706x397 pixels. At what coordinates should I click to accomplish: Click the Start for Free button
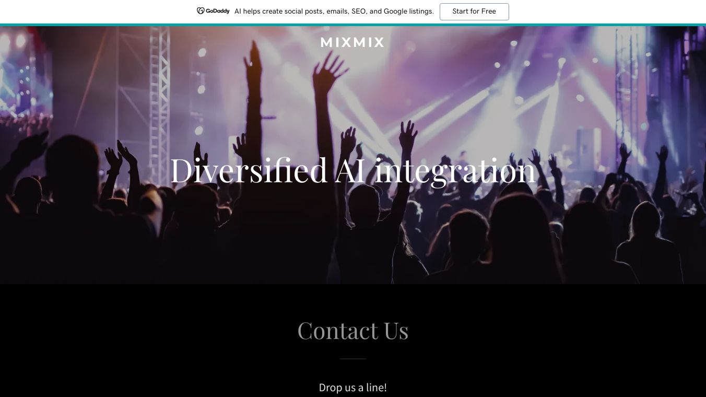click(474, 11)
